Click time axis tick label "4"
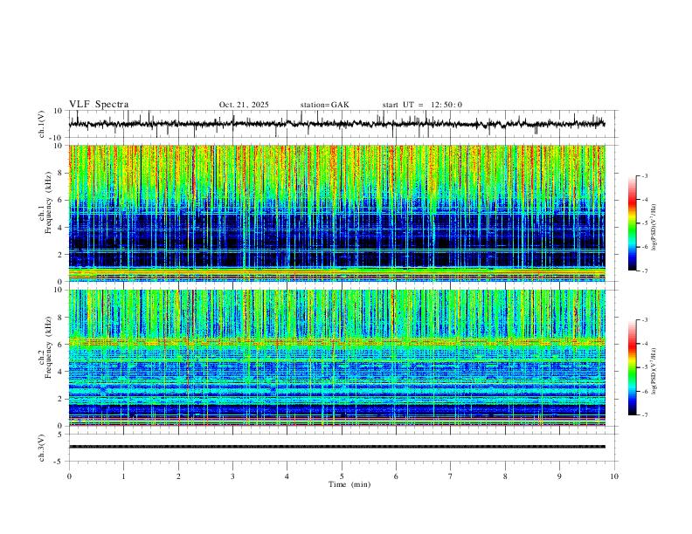This screenshot has height=534, width=692. tap(287, 476)
